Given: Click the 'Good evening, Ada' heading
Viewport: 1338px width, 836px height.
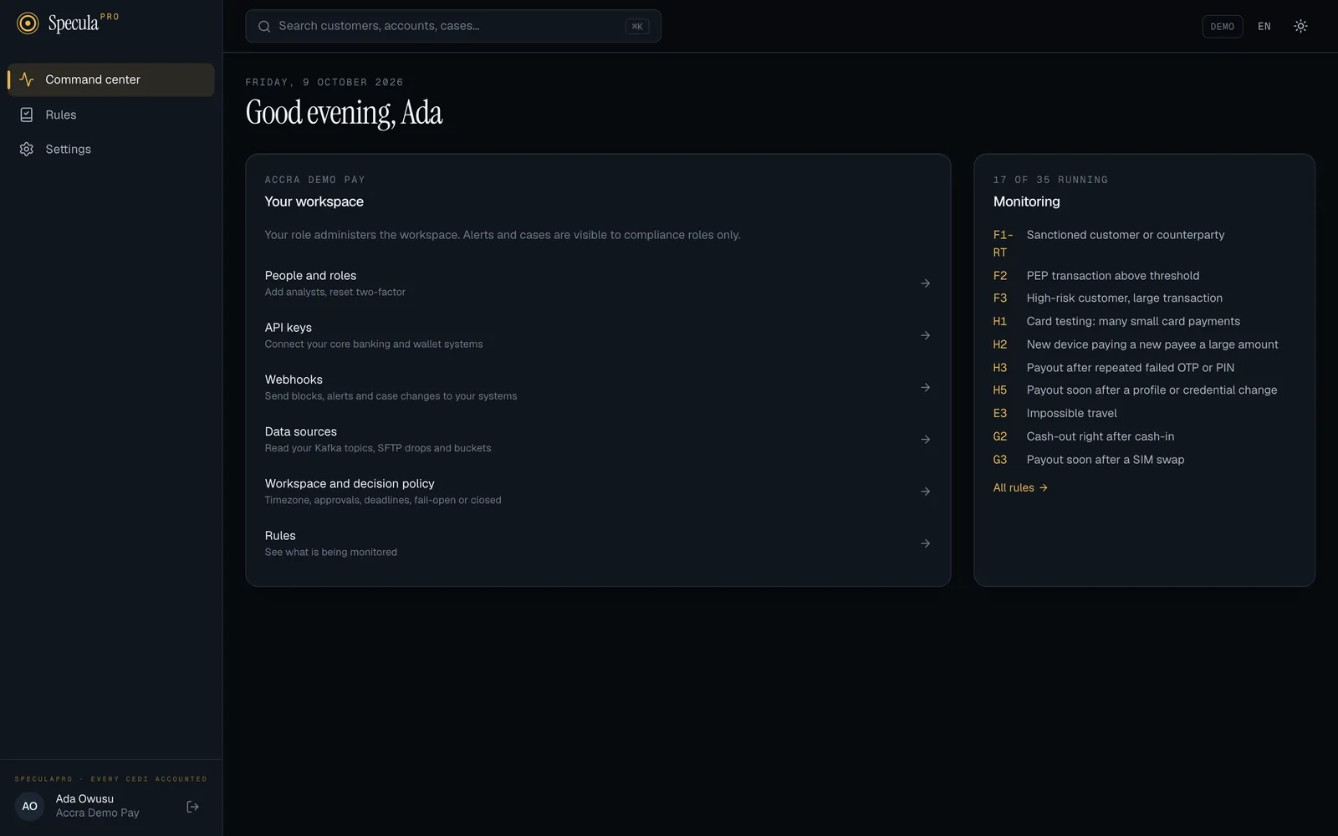Looking at the screenshot, I should point(344,113).
